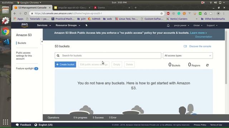The height and width of the screenshot is (128, 229).
Task: Refresh the S3 buckets list
Action: (x=207, y=65)
